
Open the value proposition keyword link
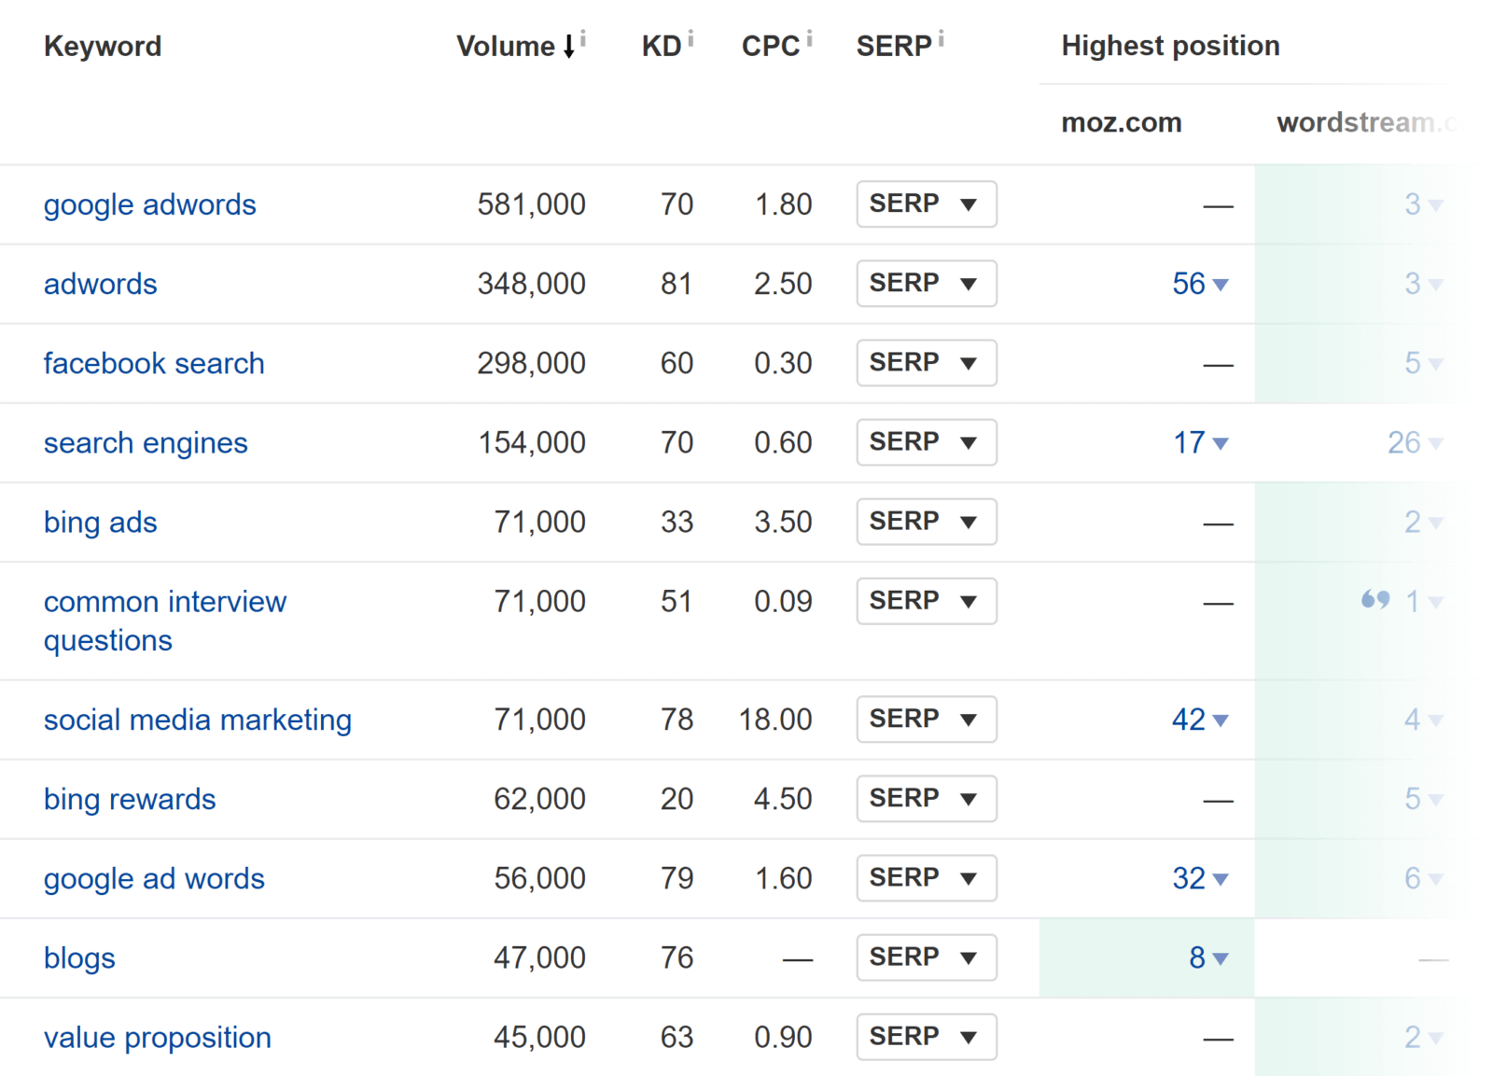click(x=158, y=1038)
